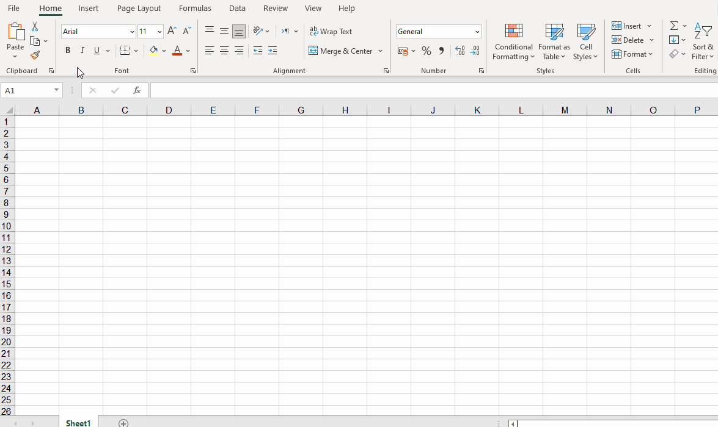
Task: Open the Alignment dialog launcher
Action: [386, 71]
